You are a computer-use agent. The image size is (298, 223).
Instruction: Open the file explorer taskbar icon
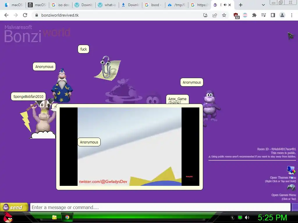54,217
